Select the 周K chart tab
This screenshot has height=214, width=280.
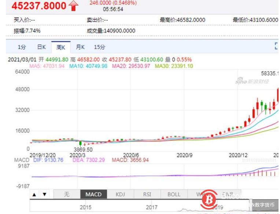click(61, 48)
